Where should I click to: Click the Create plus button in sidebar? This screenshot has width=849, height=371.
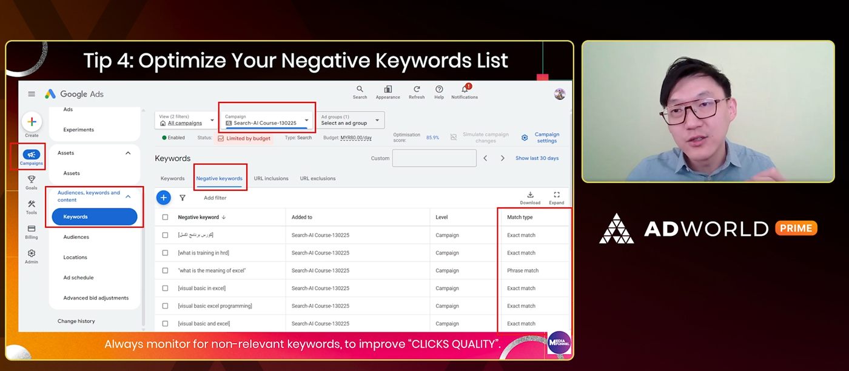tap(32, 122)
